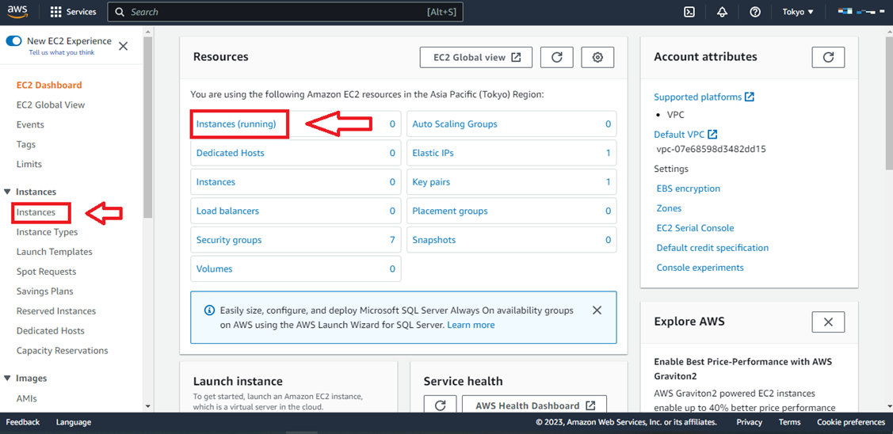Select Launch Templates in sidebar
The image size is (893, 434).
click(x=55, y=252)
